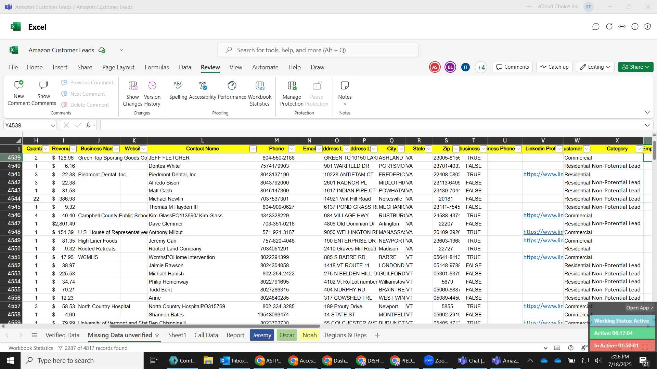This screenshot has height=369, width=657.
Task: Open File Explorer from the taskbar
Action: [208, 360]
